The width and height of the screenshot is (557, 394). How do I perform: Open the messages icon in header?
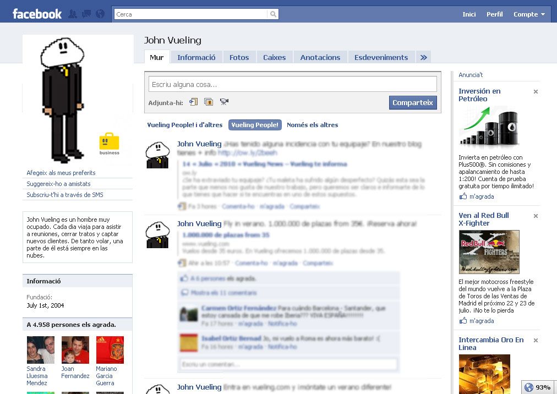(86, 14)
